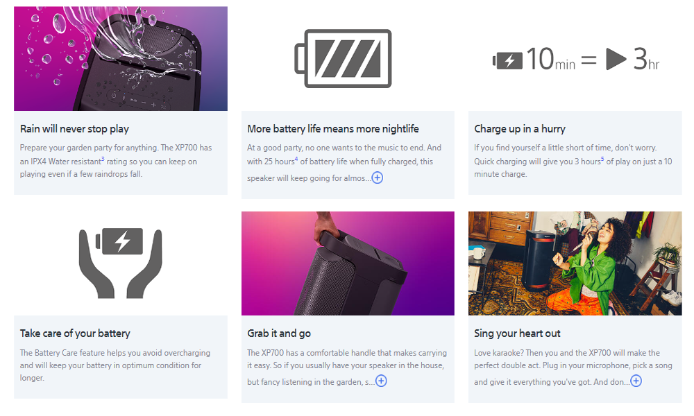Image resolution: width=694 pixels, height=416 pixels.
Task: Open the water-splashed speaker image
Action: click(x=121, y=58)
